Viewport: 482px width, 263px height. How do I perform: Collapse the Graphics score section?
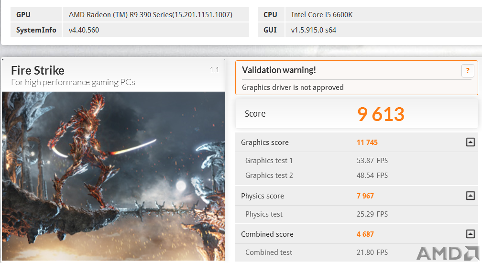(471, 142)
